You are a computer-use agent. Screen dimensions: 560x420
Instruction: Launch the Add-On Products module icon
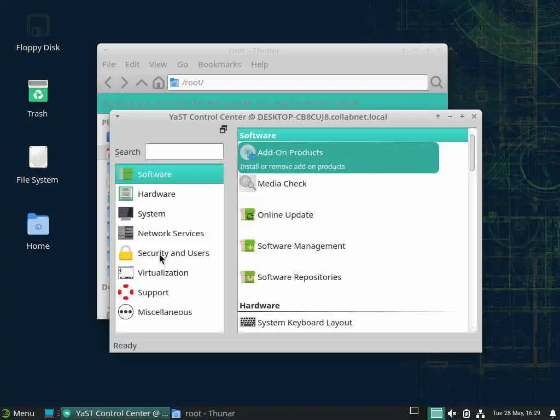248,153
